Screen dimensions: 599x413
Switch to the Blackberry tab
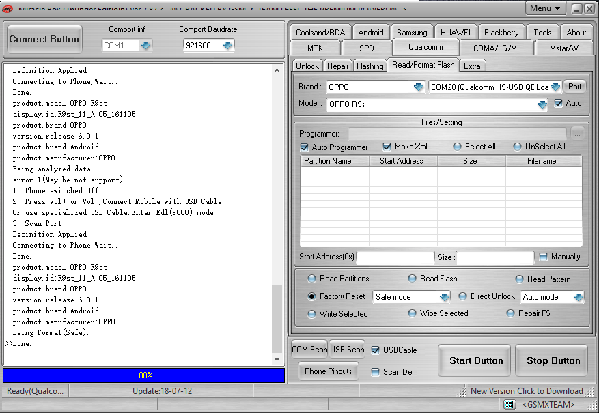[501, 33]
